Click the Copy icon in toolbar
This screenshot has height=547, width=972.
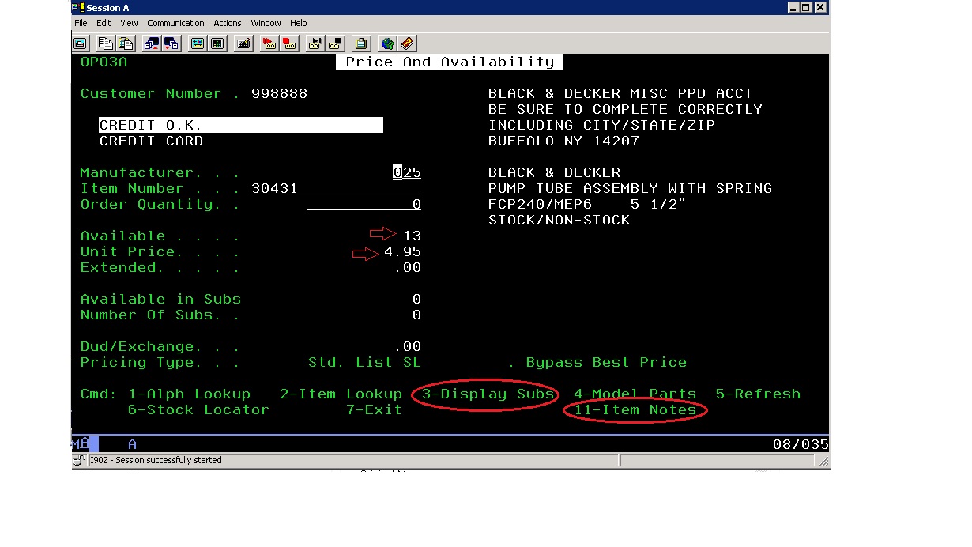click(x=106, y=43)
